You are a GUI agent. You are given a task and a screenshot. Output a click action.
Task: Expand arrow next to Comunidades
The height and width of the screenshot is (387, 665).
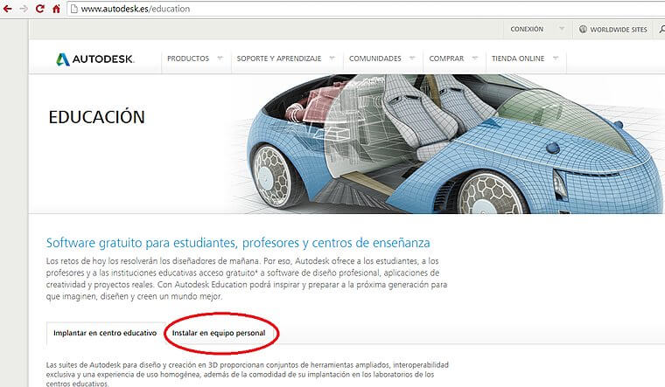pyautogui.click(x=412, y=58)
